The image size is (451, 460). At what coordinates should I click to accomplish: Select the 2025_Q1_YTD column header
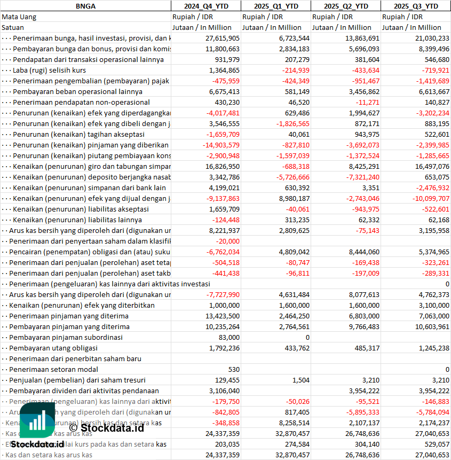pos(276,6)
